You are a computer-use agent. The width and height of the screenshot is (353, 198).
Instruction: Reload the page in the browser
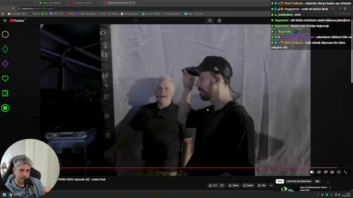click(x=13, y=9)
